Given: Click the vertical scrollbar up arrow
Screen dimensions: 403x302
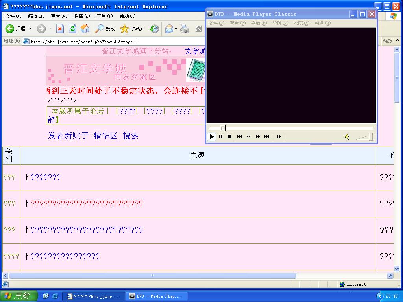Looking at the screenshot, I should (397, 50).
